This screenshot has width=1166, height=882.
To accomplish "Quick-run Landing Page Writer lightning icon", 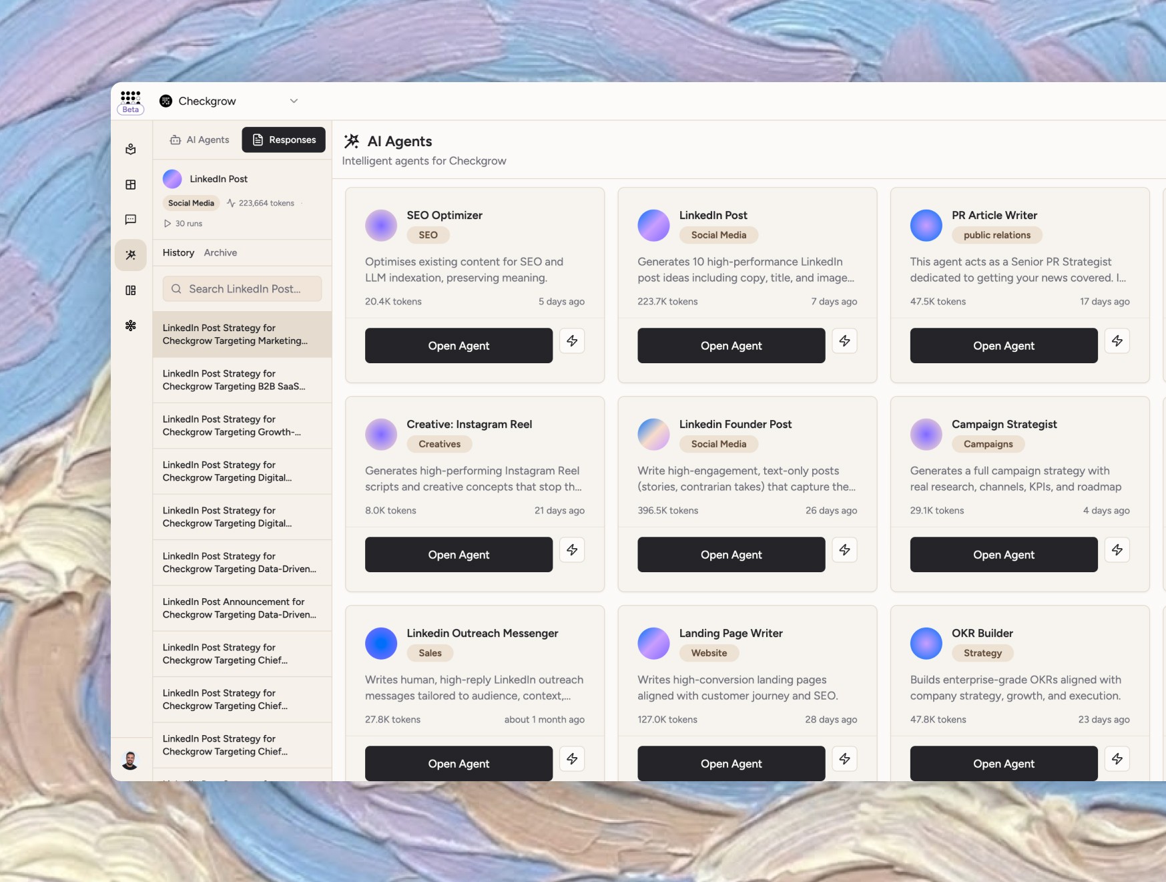I will [x=844, y=758].
